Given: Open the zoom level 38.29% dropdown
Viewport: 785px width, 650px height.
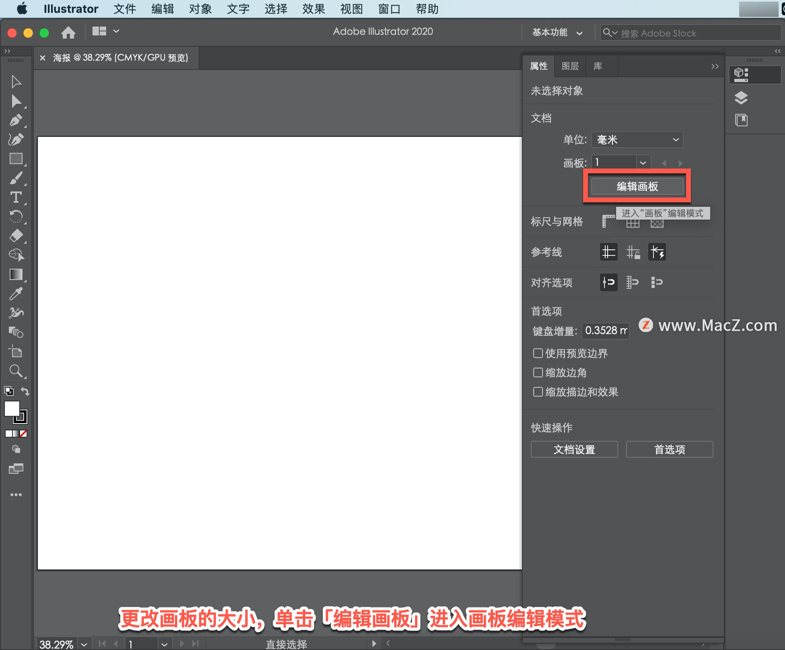Looking at the screenshot, I should (x=84, y=644).
